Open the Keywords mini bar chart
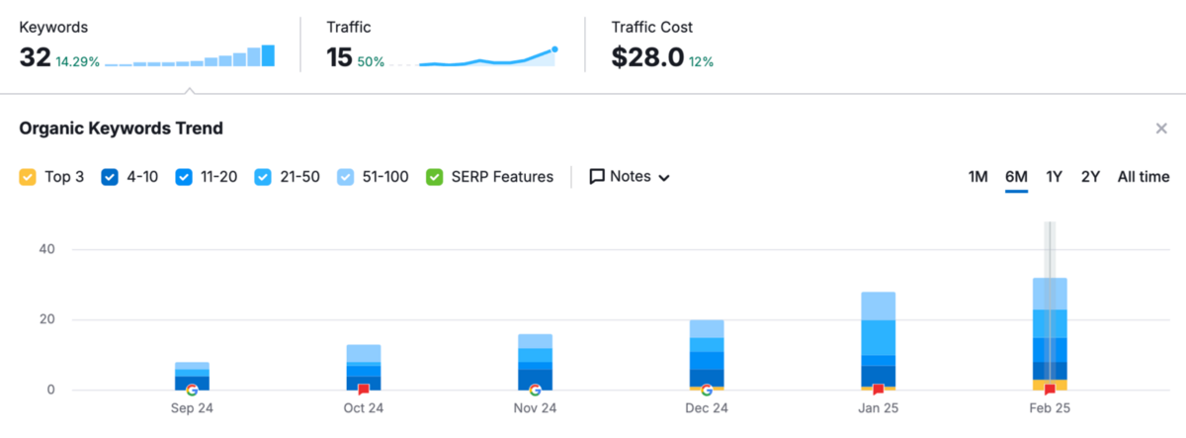This screenshot has width=1186, height=438. tap(190, 56)
